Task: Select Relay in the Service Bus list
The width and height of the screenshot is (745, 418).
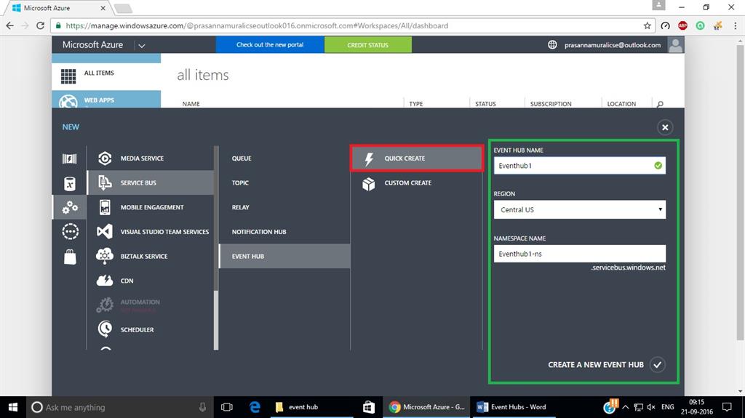Action: point(240,207)
